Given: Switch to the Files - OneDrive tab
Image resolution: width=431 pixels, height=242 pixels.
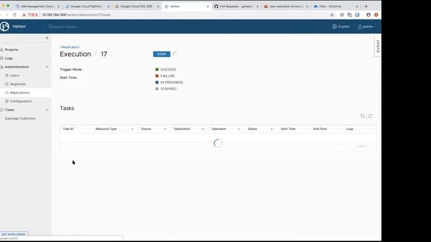Looking at the screenshot, I should pyautogui.click(x=335, y=6).
